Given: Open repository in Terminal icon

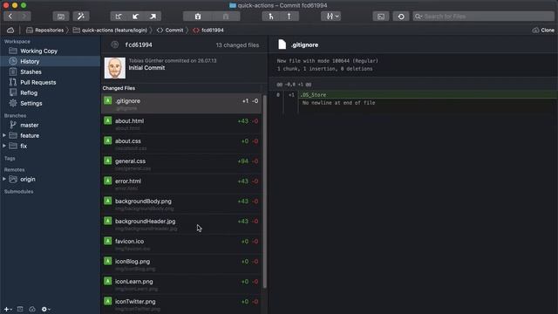Looking at the screenshot, I should pos(381,17).
